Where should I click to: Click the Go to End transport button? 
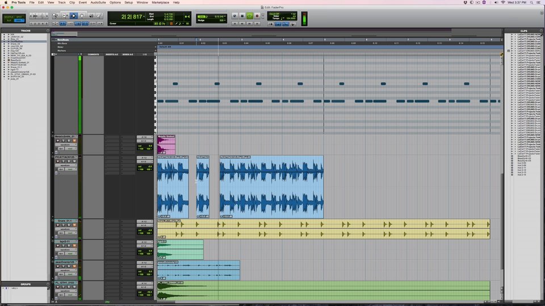tap(257, 23)
